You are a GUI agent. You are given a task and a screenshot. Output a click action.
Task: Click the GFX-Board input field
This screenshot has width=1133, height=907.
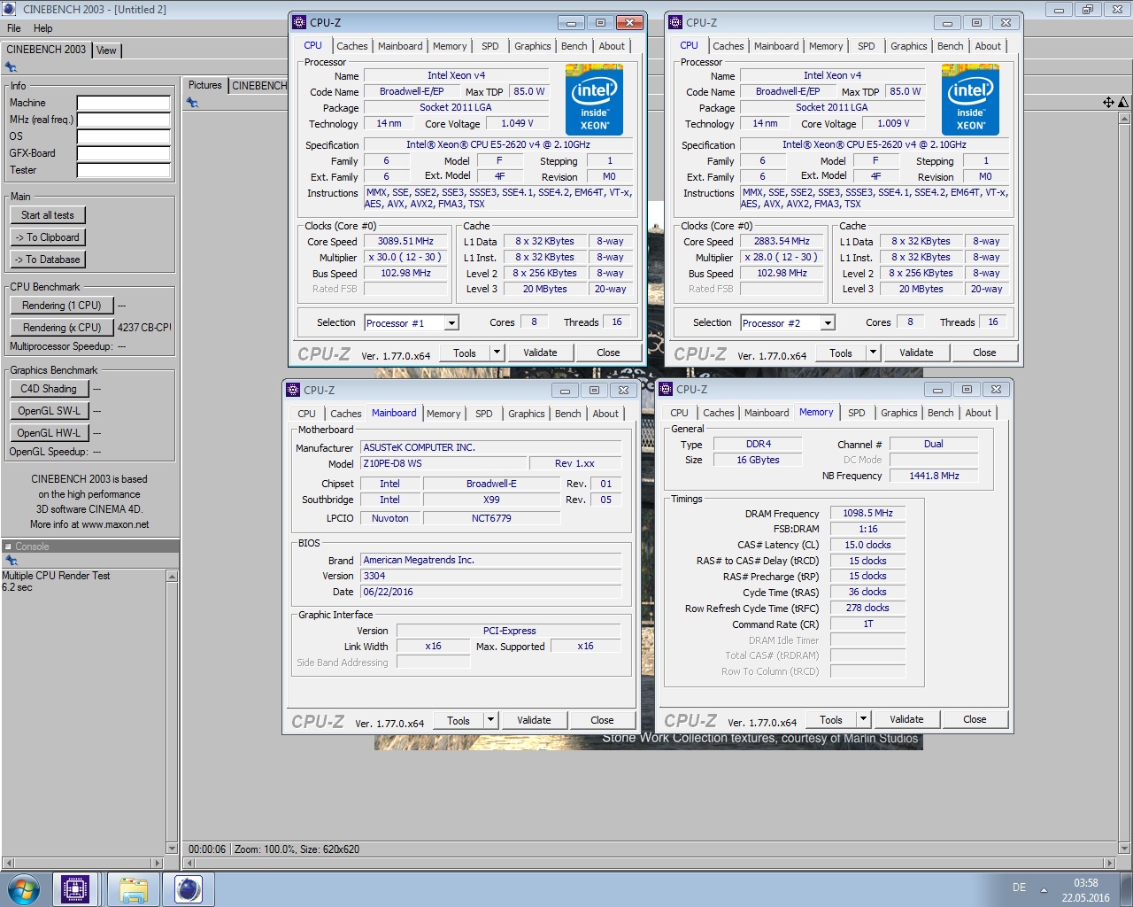click(123, 153)
